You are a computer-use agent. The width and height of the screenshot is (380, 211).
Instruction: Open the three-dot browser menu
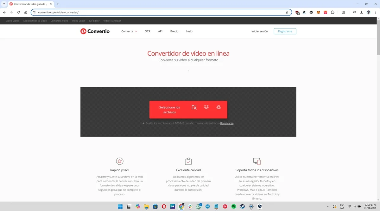click(x=376, y=12)
